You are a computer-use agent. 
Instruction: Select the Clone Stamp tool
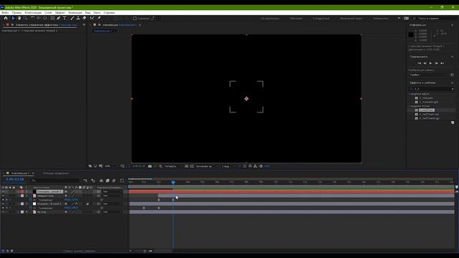click(78, 18)
